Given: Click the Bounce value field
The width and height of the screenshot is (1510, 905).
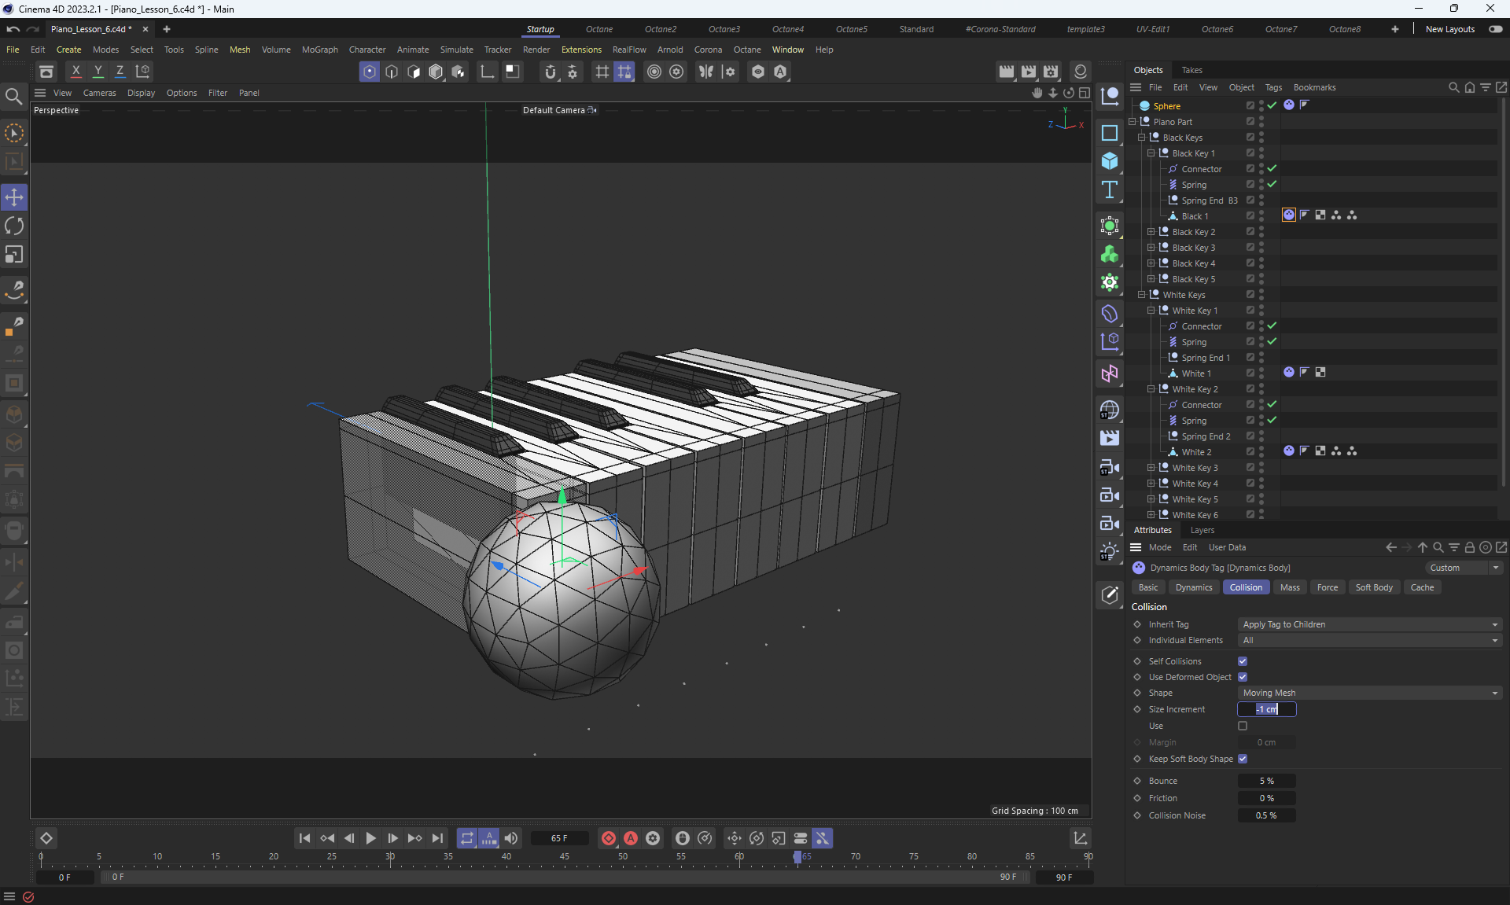Looking at the screenshot, I should tap(1266, 781).
